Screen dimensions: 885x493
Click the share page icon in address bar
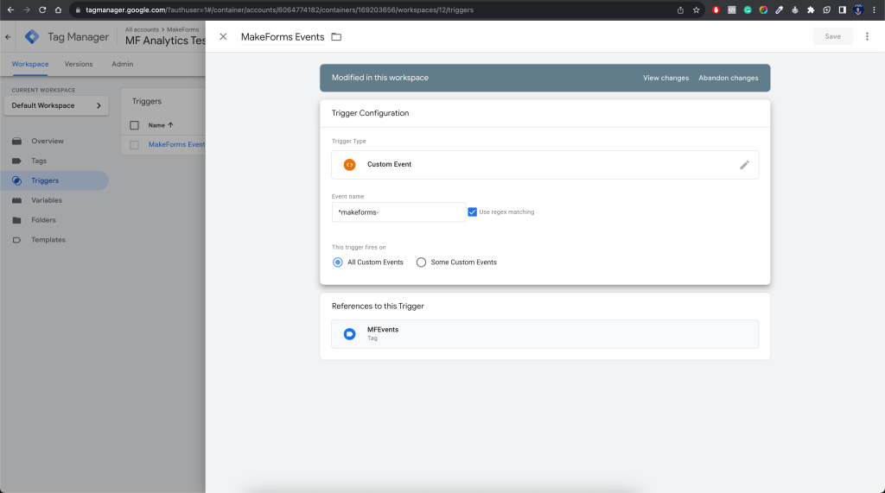[x=680, y=9]
